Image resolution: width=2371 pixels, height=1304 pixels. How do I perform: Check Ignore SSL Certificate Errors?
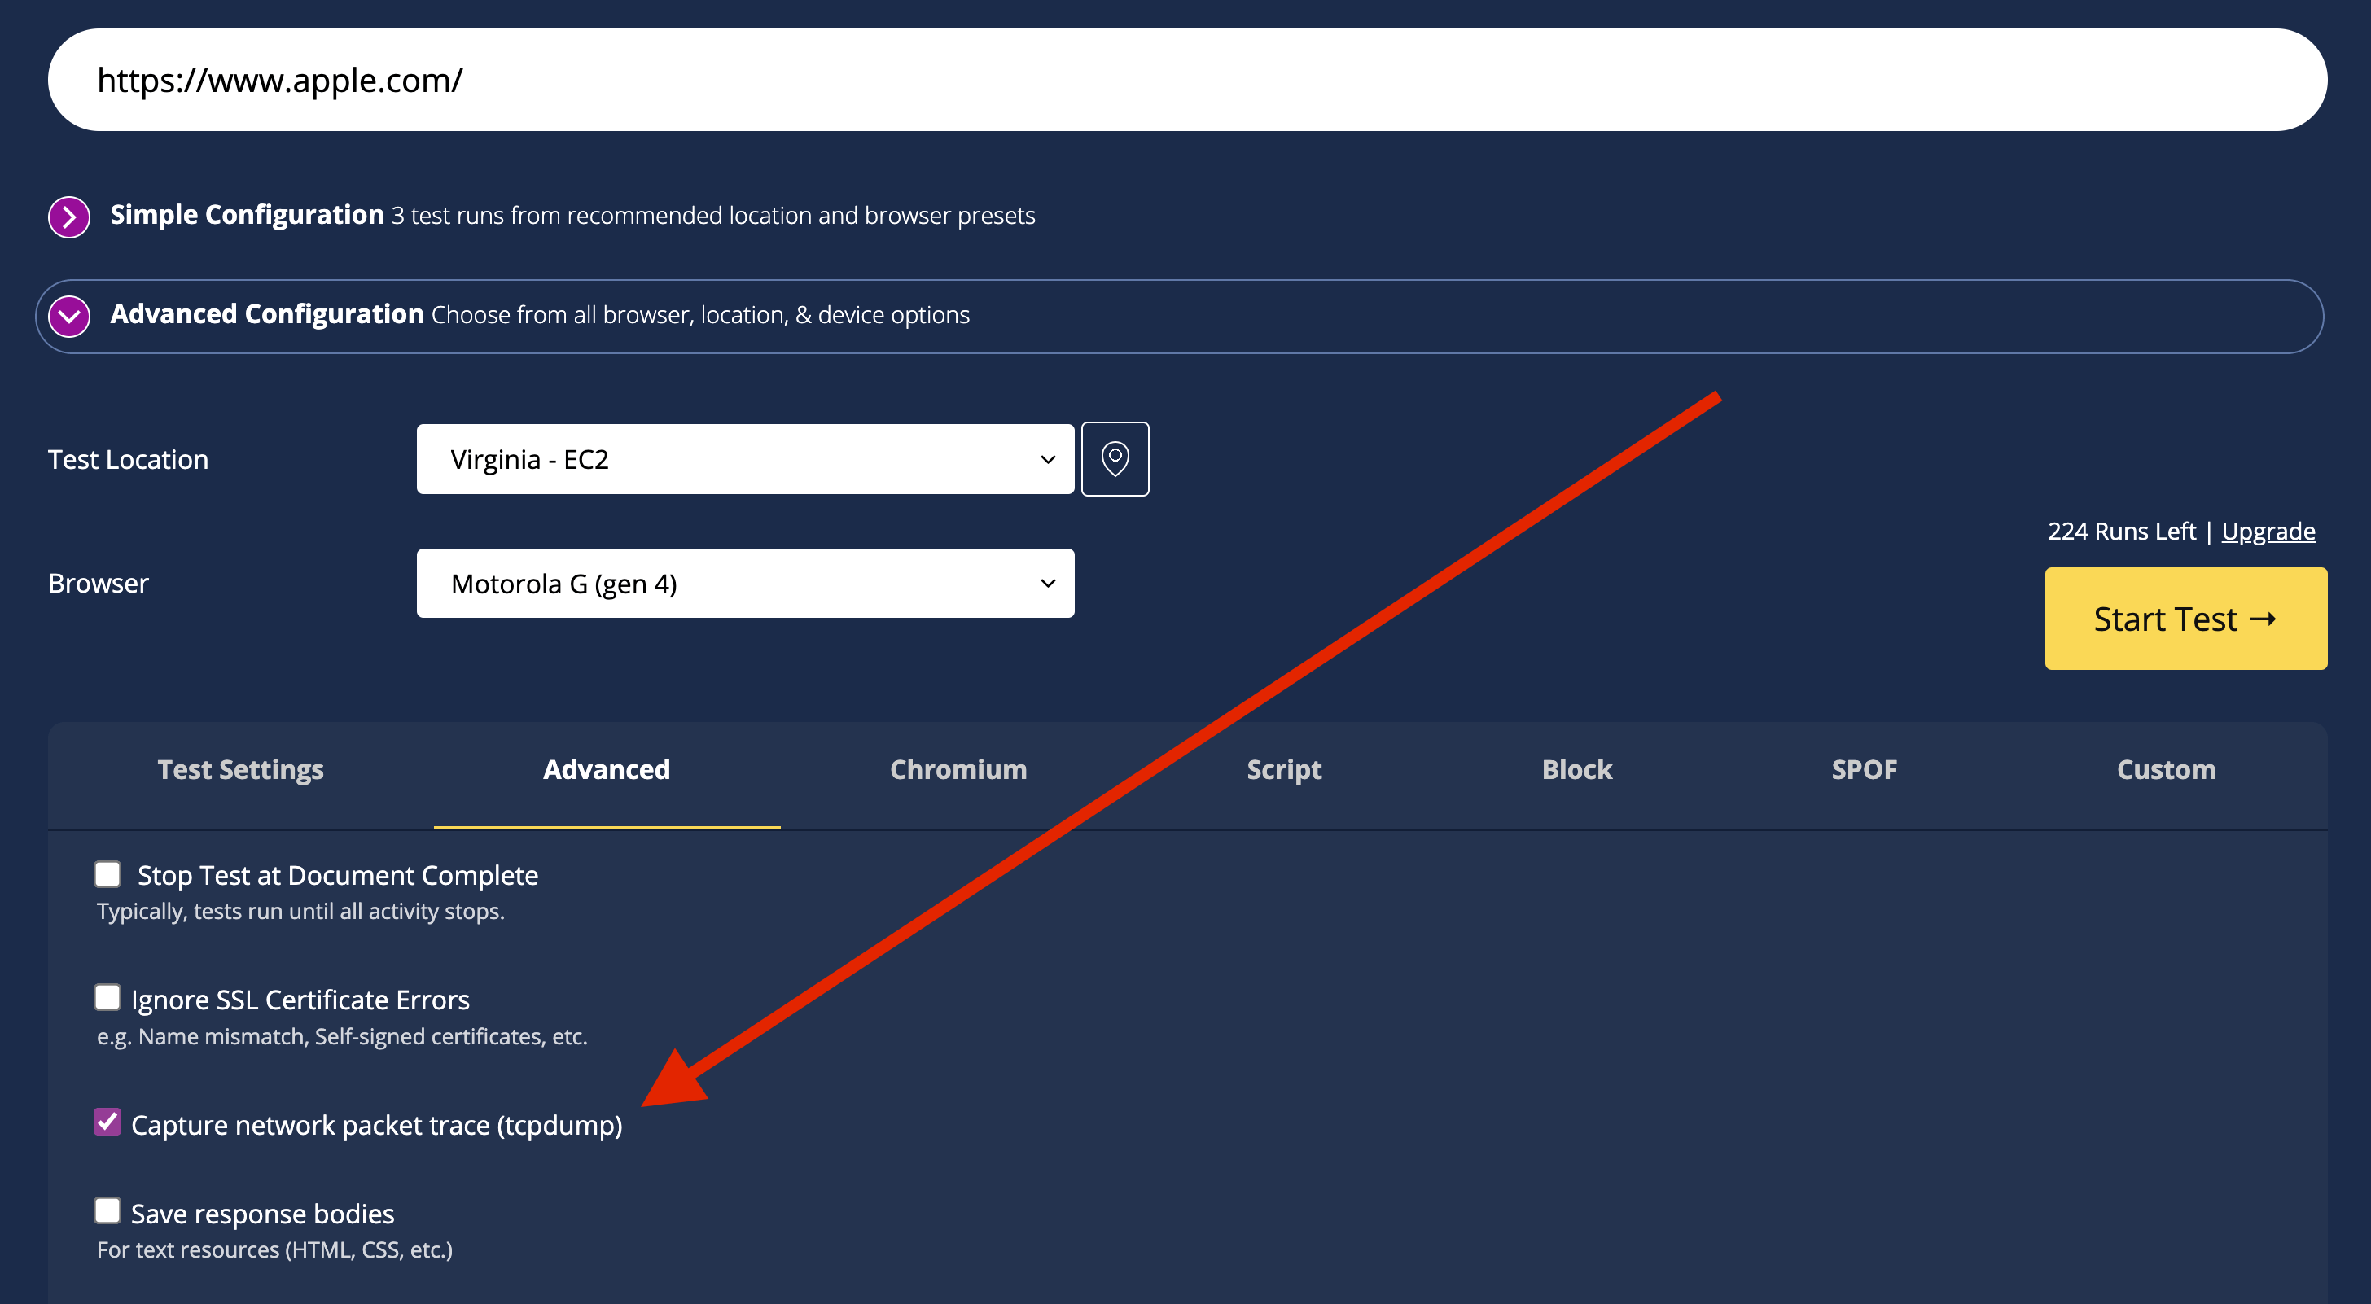tap(107, 998)
